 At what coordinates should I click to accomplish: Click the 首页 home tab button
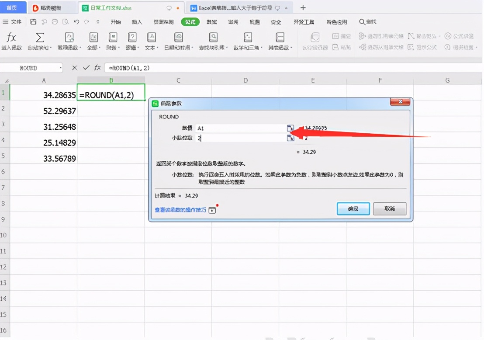click(x=12, y=8)
